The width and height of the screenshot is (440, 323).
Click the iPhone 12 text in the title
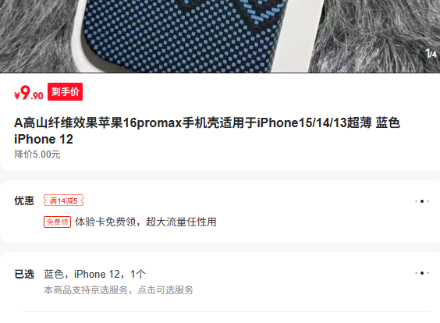tap(44, 139)
